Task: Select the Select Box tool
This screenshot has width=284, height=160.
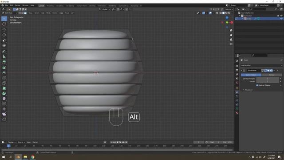Action: (x=4, y=19)
